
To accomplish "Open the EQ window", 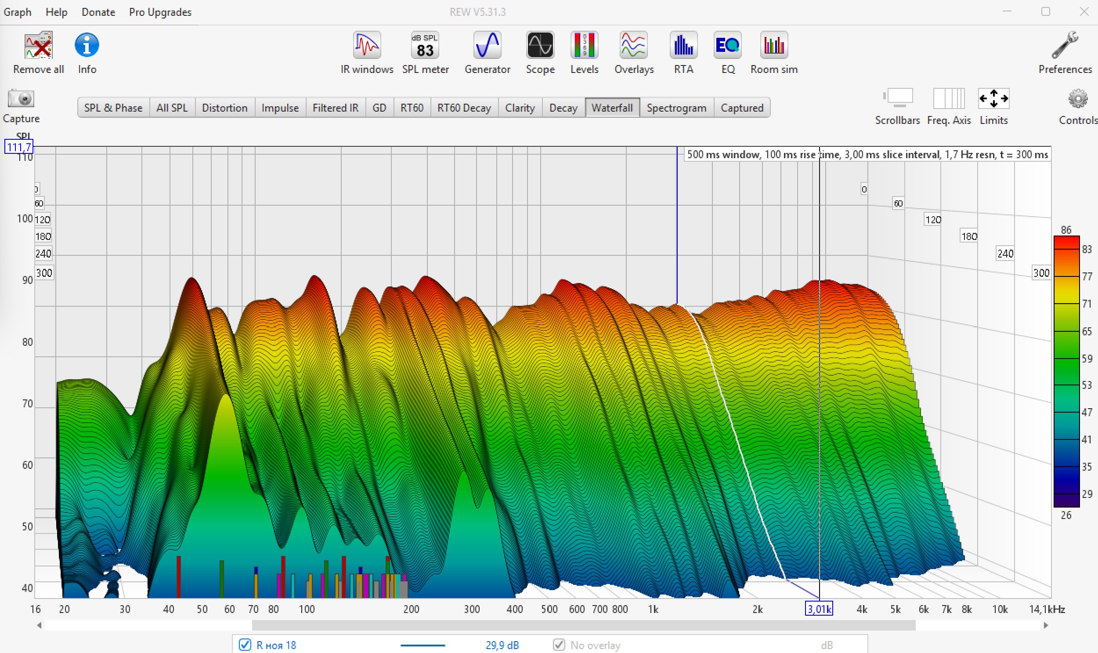I will [727, 45].
